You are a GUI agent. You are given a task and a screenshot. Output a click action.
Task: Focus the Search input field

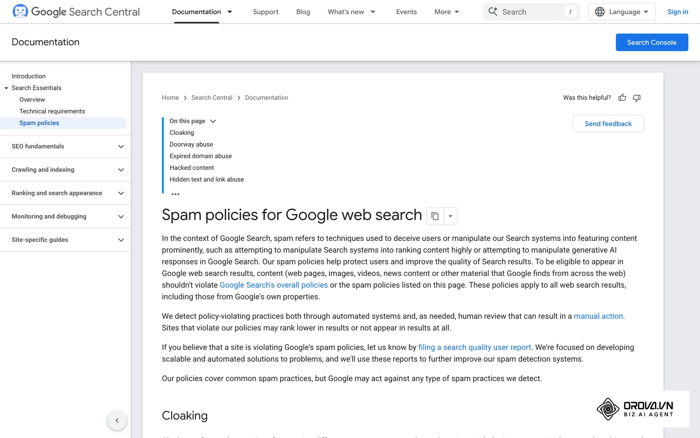click(532, 12)
